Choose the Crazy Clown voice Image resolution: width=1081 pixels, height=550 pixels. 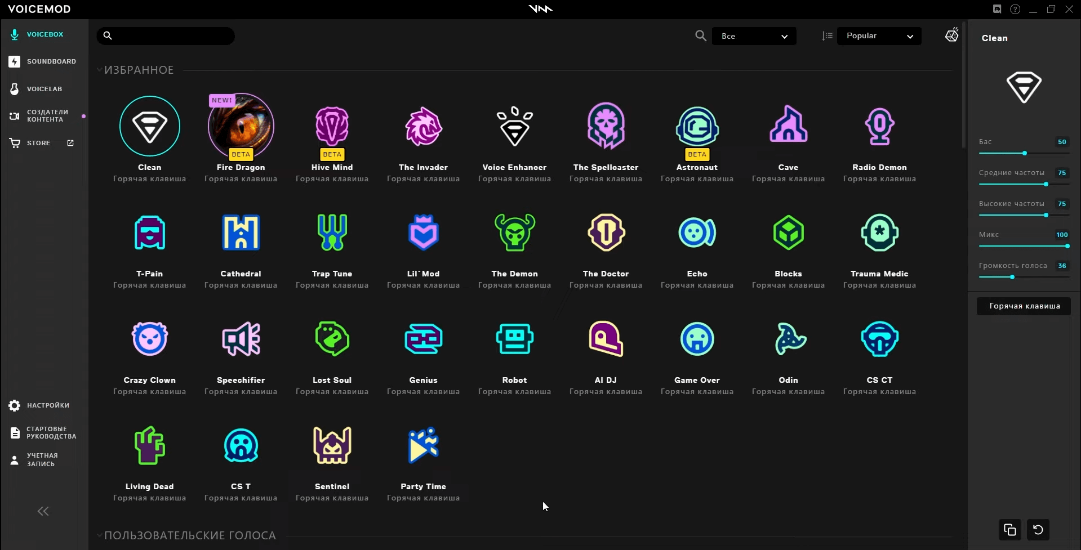(149, 339)
